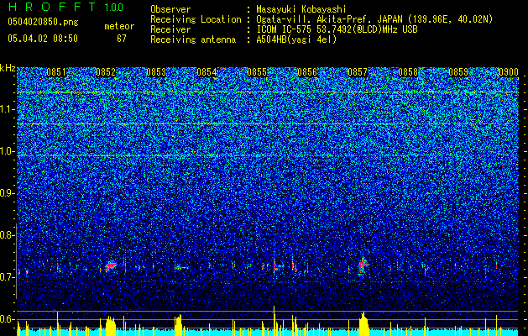Click the 0853 time marker
Image resolution: width=528 pixels, height=336 pixels.
pos(156,72)
